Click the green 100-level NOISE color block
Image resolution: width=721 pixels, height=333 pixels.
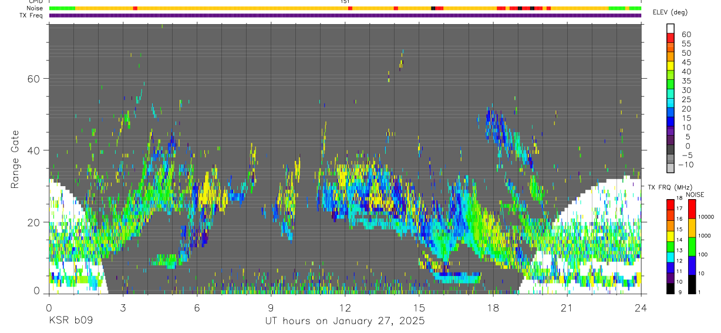click(x=692, y=247)
